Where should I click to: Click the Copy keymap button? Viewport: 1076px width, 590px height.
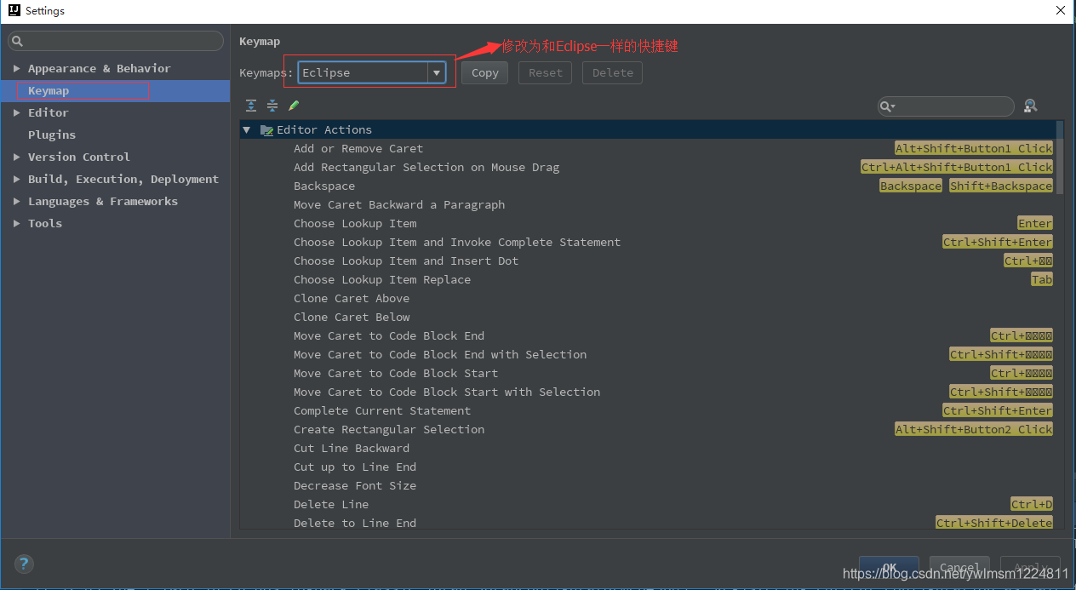pos(485,73)
